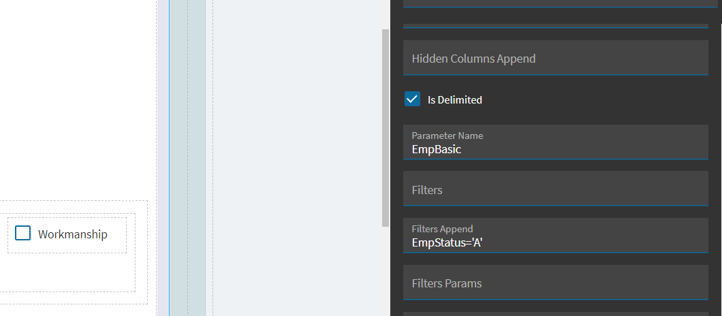Click scrollbar track above the thumb
The height and width of the screenshot is (316, 722).
(386, 14)
